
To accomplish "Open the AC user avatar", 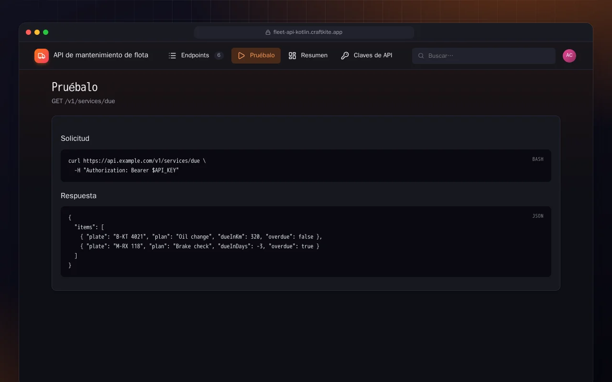I will [569, 55].
